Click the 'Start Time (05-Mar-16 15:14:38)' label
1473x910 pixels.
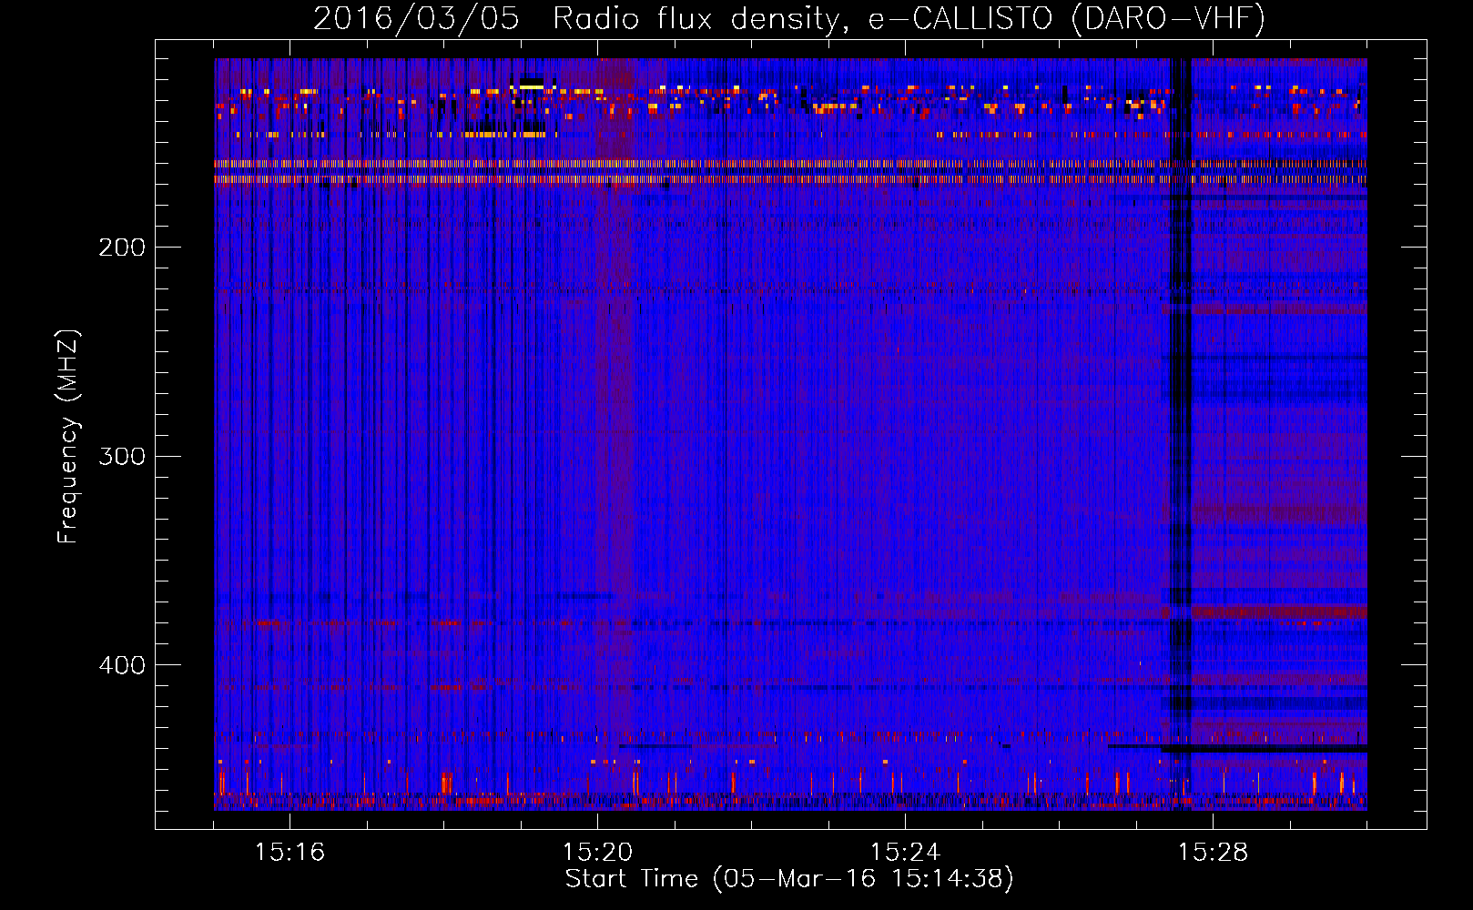(x=789, y=879)
